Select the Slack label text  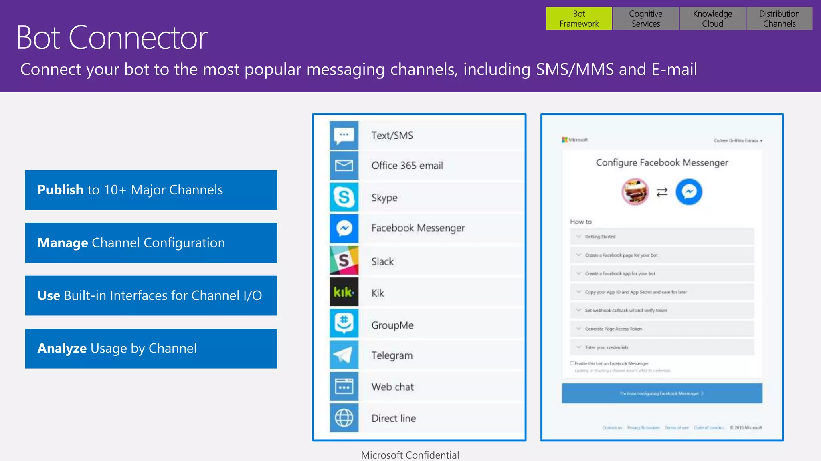click(x=382, y=261)
